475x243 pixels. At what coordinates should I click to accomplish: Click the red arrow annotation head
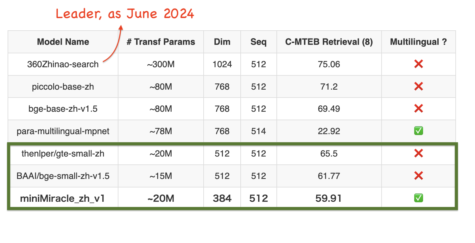(x=120, y=27)
